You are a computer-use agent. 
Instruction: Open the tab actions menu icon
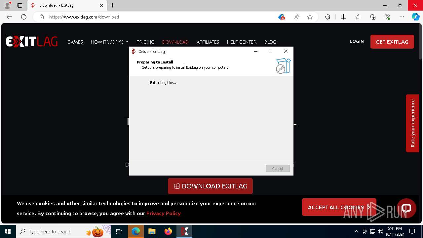click(x=20, y=5)
